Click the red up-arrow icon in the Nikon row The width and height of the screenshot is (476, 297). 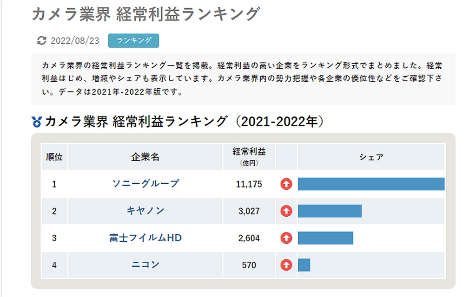286,265
